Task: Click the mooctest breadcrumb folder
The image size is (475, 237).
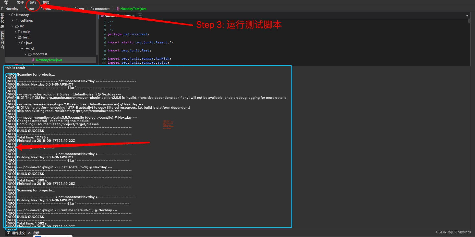Action: pos(100,9)
